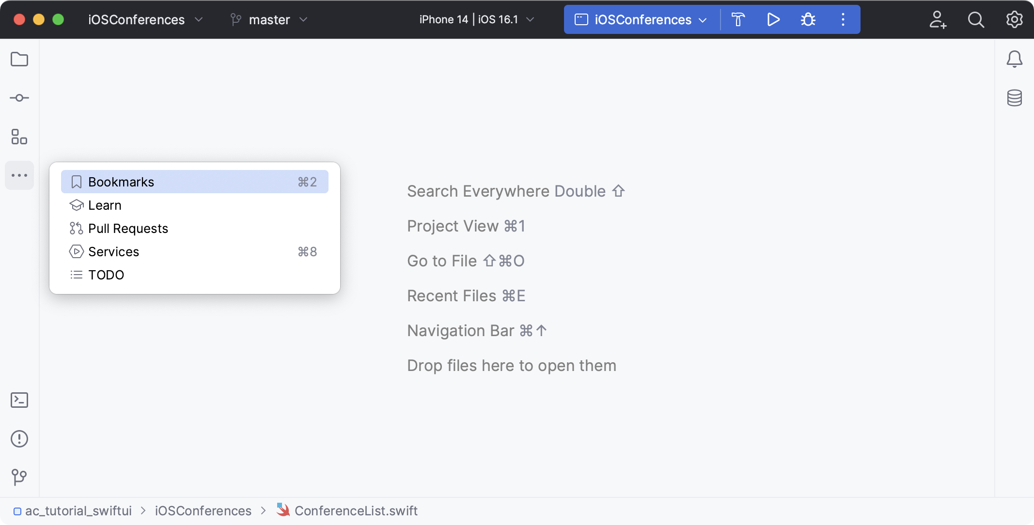Open the Database tool window
This screenshot has height=525, width=1034.
click(x=1014, y=98)
